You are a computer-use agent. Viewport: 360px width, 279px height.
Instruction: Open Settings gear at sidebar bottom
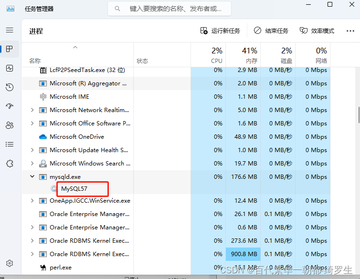click(10, 263)
